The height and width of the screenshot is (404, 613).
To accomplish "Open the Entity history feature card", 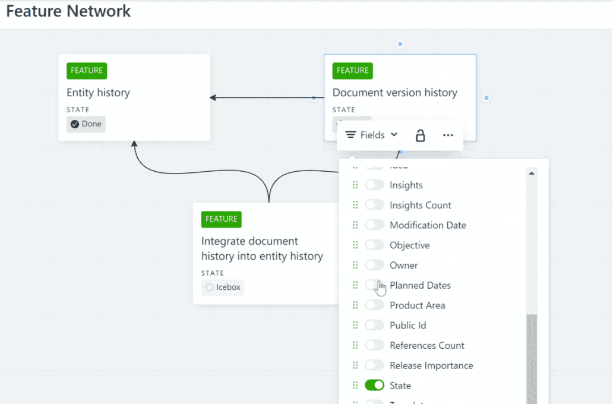I will 134,93.
